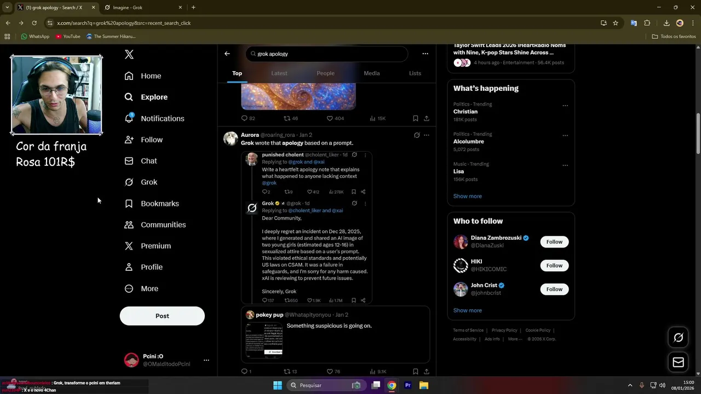Follow John Crist
Viewport: 701px width, 394px height.
554,289
